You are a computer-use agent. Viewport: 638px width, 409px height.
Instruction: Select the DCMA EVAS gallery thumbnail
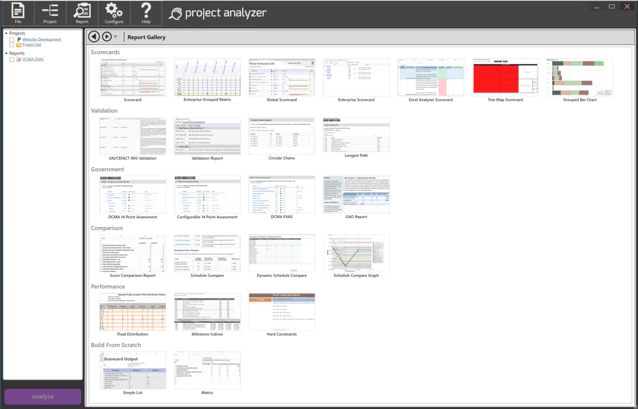click(x=282, y=194)
